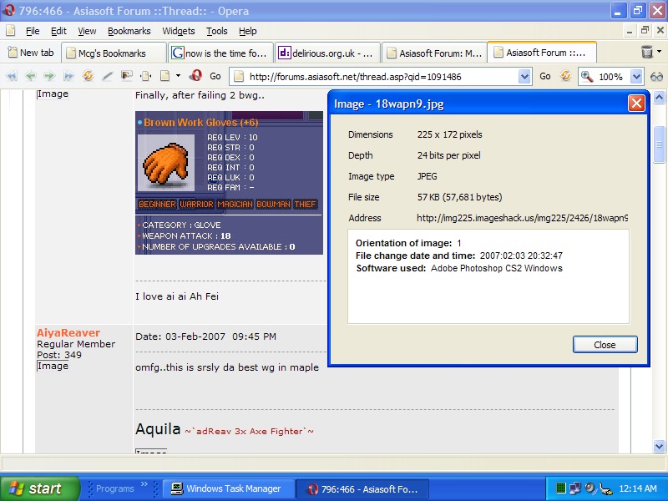Image resolution: width=668 pixels, height=501 pixels.
Task: Toggle the Show Images button
Action: pos(127,76)
